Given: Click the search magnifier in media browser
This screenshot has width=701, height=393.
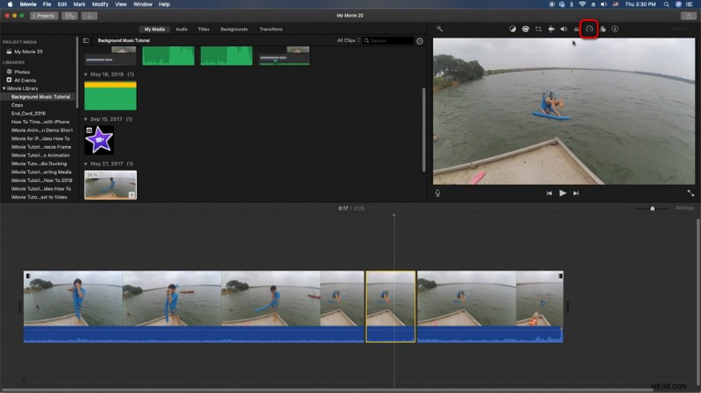Looking at the screenshot, I should point(366,40).
